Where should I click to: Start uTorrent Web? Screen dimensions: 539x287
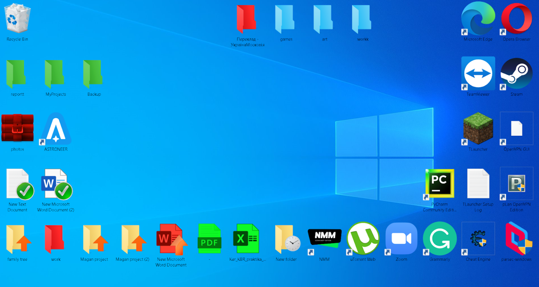(x=362, y=238)
